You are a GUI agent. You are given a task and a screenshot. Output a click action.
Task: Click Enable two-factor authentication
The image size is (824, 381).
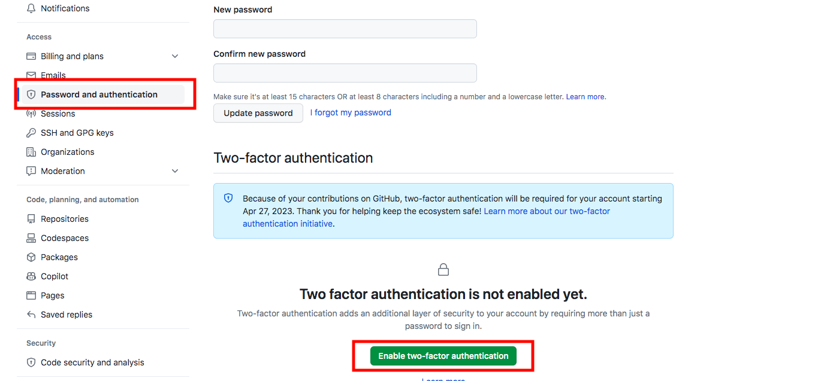pyautogui.click(x=443, y=355)
